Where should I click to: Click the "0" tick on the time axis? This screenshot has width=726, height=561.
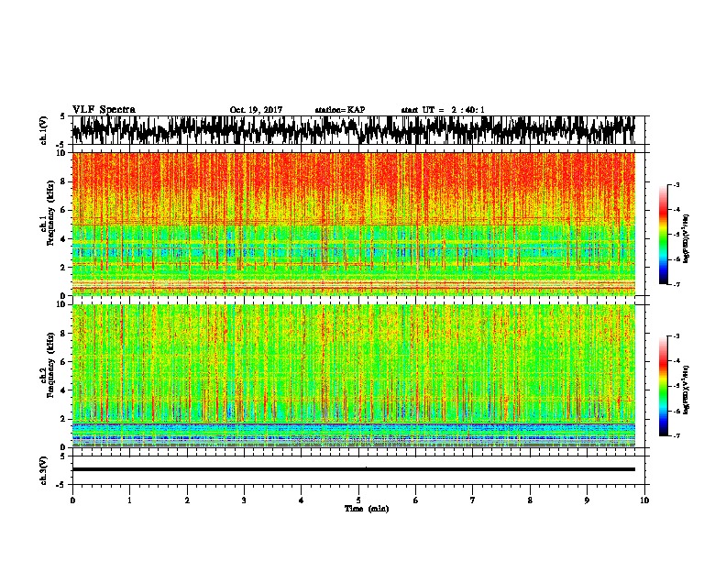tap(72, 500)
